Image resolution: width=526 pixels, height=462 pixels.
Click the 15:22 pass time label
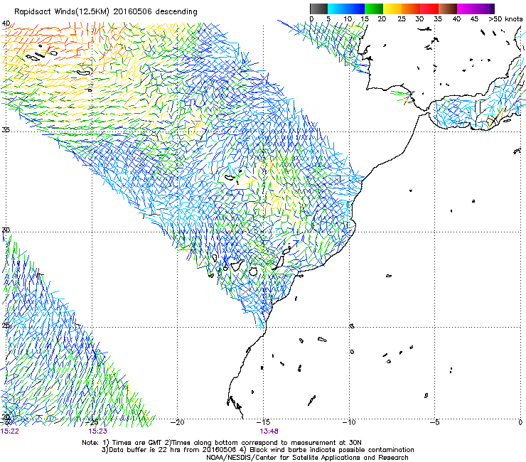pos(9,431)
